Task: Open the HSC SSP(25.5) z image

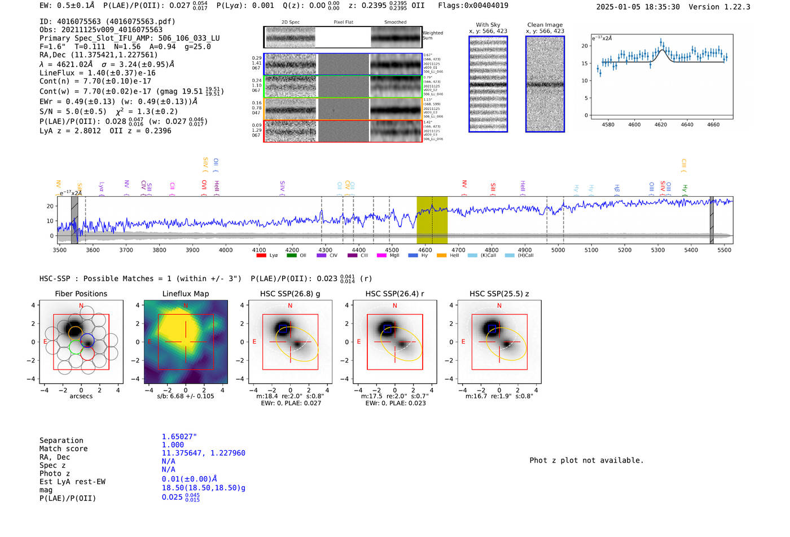Action: 499,342
